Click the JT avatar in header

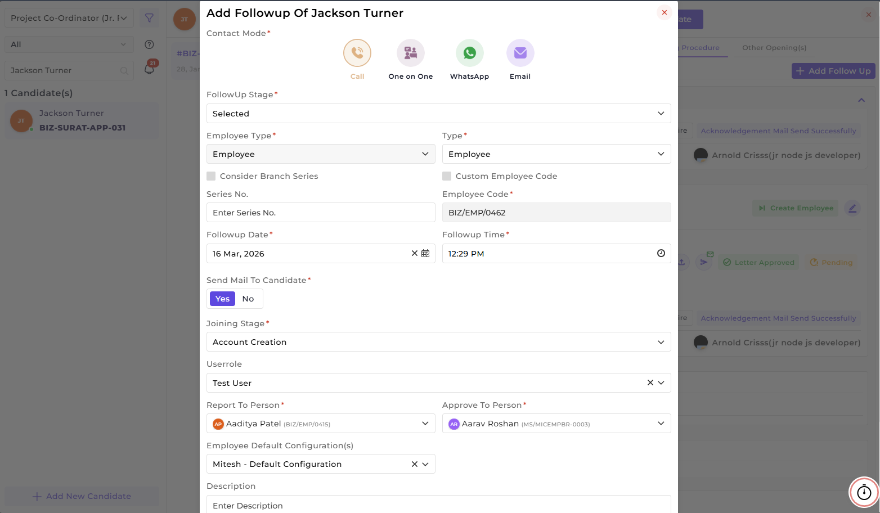185,19
